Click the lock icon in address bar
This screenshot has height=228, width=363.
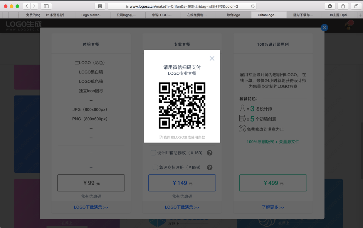[127, 6]
